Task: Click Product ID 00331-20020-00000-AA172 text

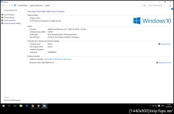Action: [x=42, y=62]
